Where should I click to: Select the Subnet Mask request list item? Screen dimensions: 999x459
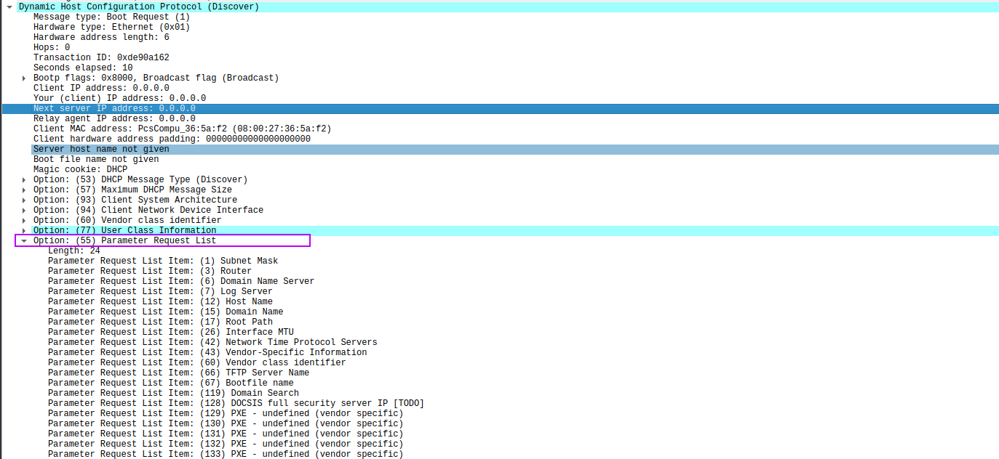(163, 261)
